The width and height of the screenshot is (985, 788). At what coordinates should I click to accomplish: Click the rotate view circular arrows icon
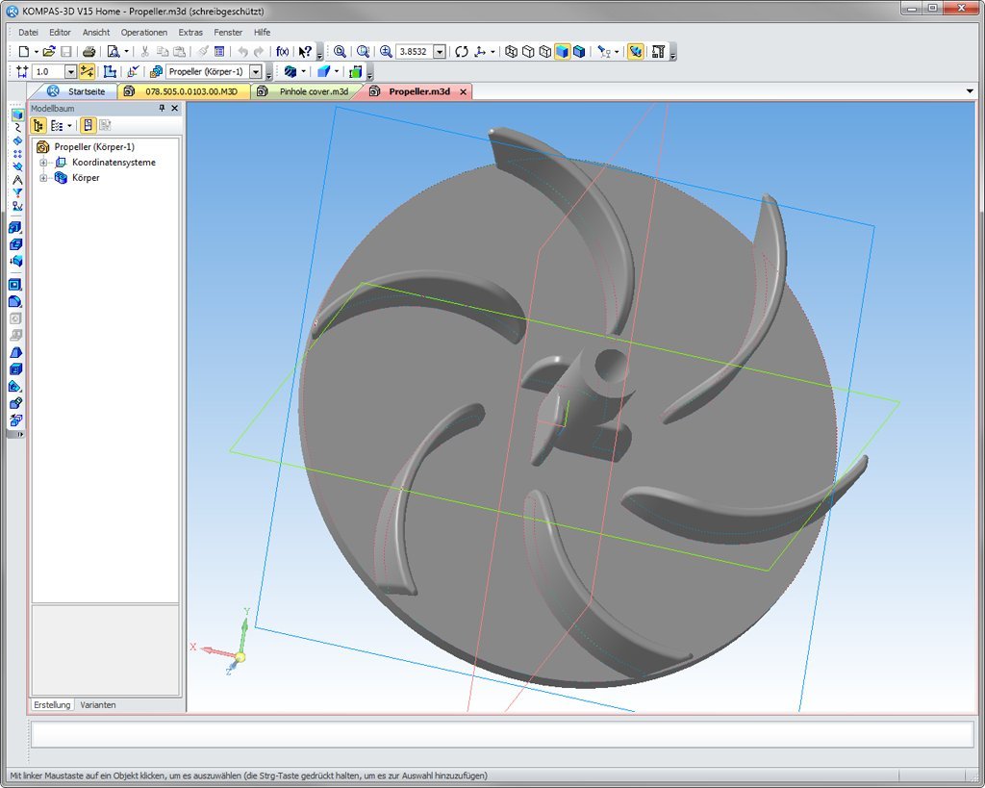tap(462, 52)
